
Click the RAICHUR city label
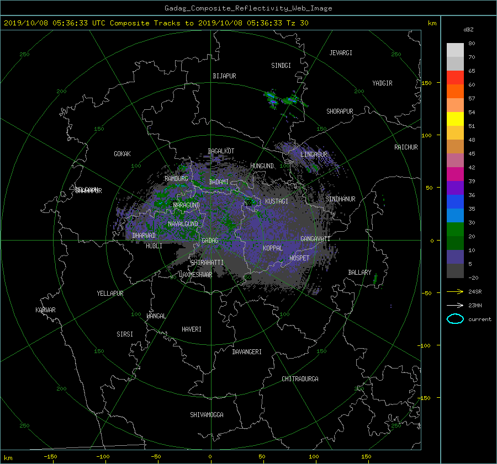pos(406,147)
